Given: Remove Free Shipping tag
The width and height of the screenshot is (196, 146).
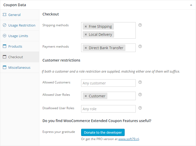Looking at the screenshot, I should pyautogui.click(x=86, y=27).
